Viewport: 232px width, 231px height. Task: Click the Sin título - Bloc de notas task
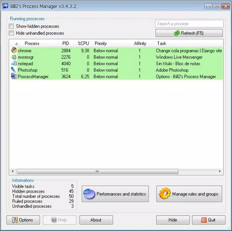pos(178,64)
